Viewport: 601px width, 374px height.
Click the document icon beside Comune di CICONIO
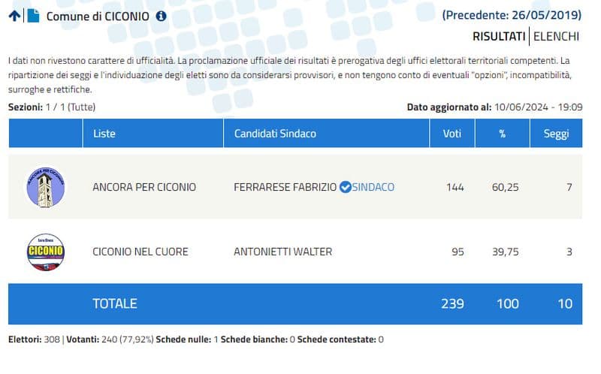[x=32, y=16]
